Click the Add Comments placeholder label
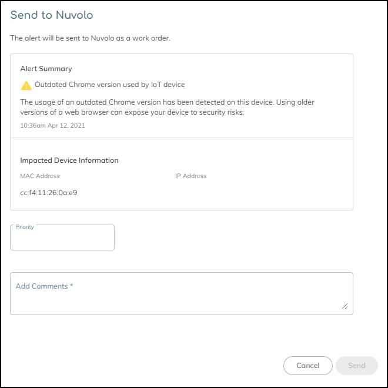Image resolution: width=388 pixels, height=388 pixels. point(42,286)
